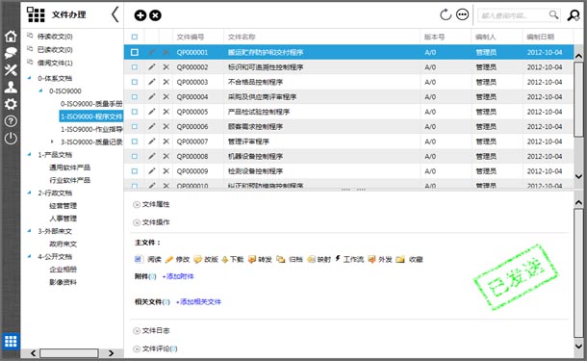Toggle the select-all checkbox in table header

tap(135, 37)
